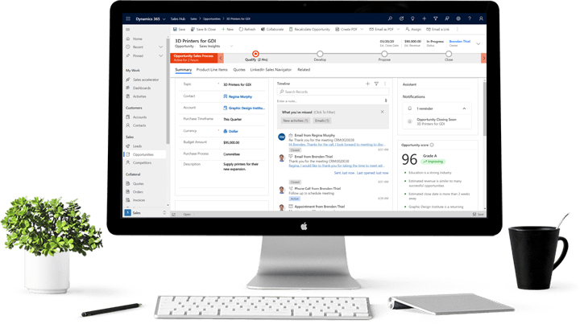The width and height of the screenshot is (580, 324).
Task: Open the Email as PDF dropdown arrow
Action: pyautogui.click(x=399, y=29)
